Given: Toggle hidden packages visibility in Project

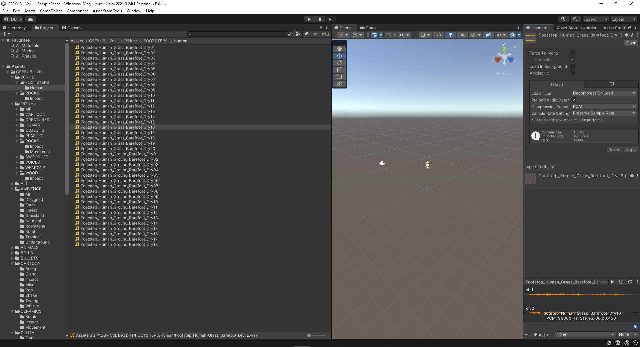Looking at the screenshot, I should [325, 34].
